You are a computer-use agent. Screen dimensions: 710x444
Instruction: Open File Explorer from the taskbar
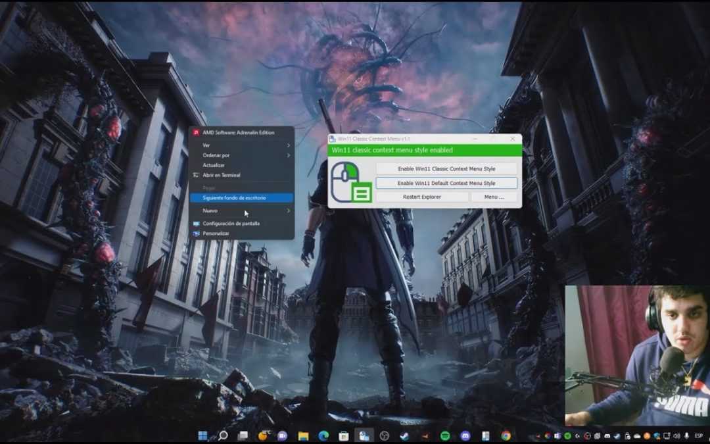pyautogui.click(x=303, y=436)
